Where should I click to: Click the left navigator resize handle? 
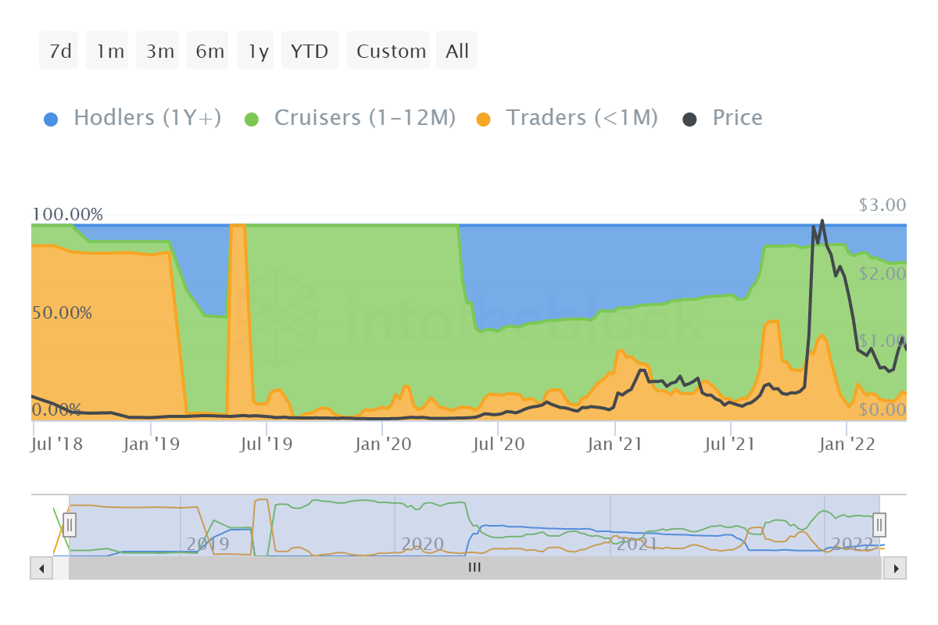coord(70,526)
